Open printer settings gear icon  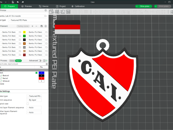tap(46, 10)
